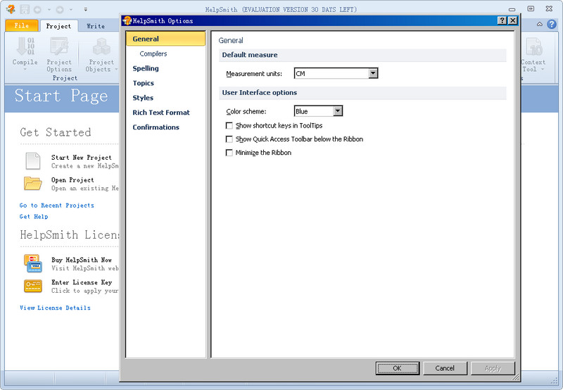Click the Buy HelpSmith Now credit card icon

tap(33, 263)
